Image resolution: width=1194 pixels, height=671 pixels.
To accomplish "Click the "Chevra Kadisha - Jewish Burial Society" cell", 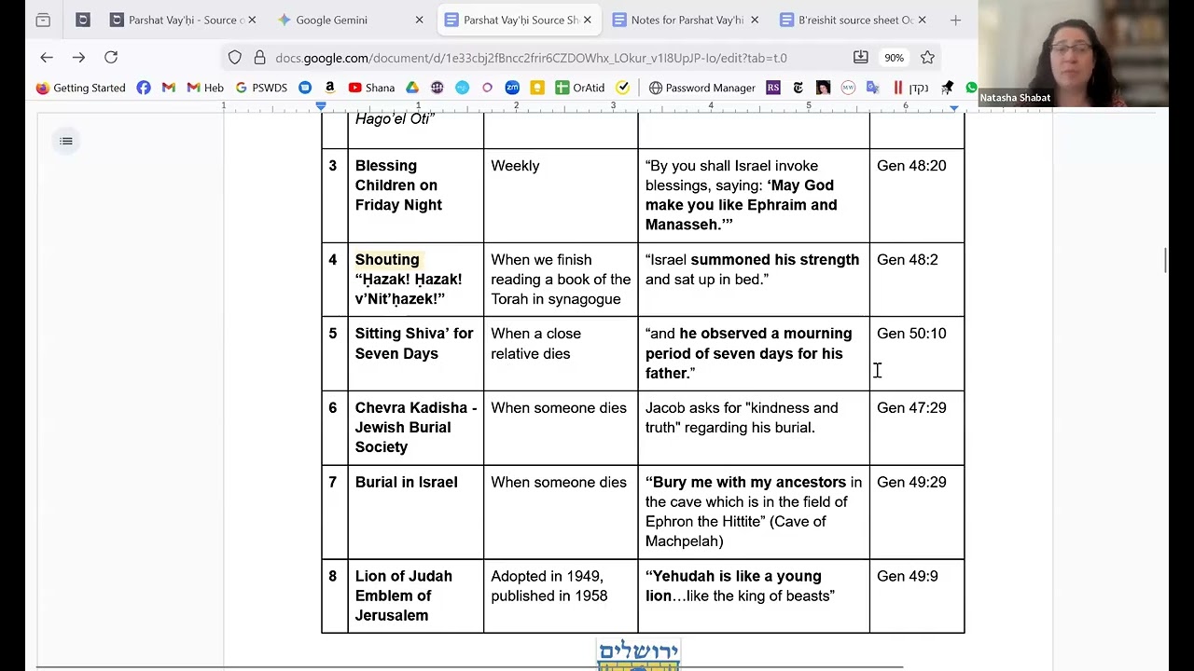I will pos(416,428).
